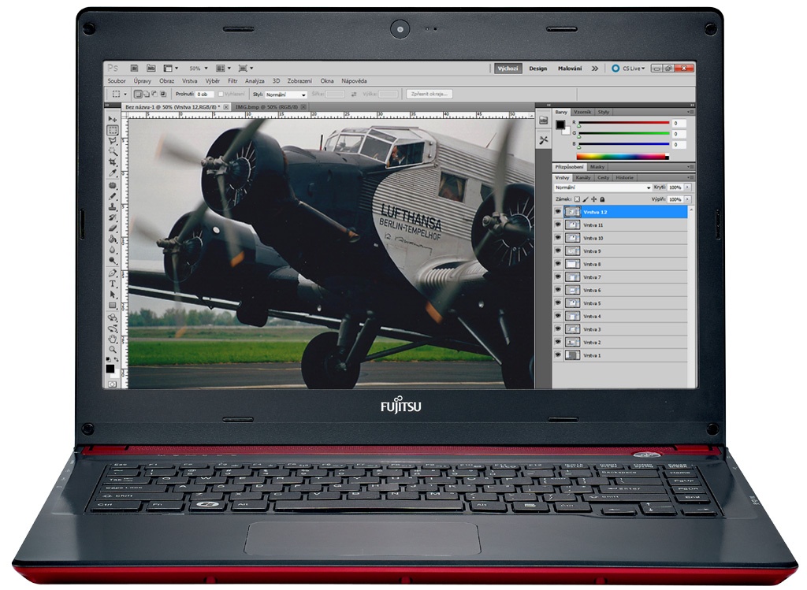807x590 pixels.
Task: Select the Crop tool
Action: point(112,162)
